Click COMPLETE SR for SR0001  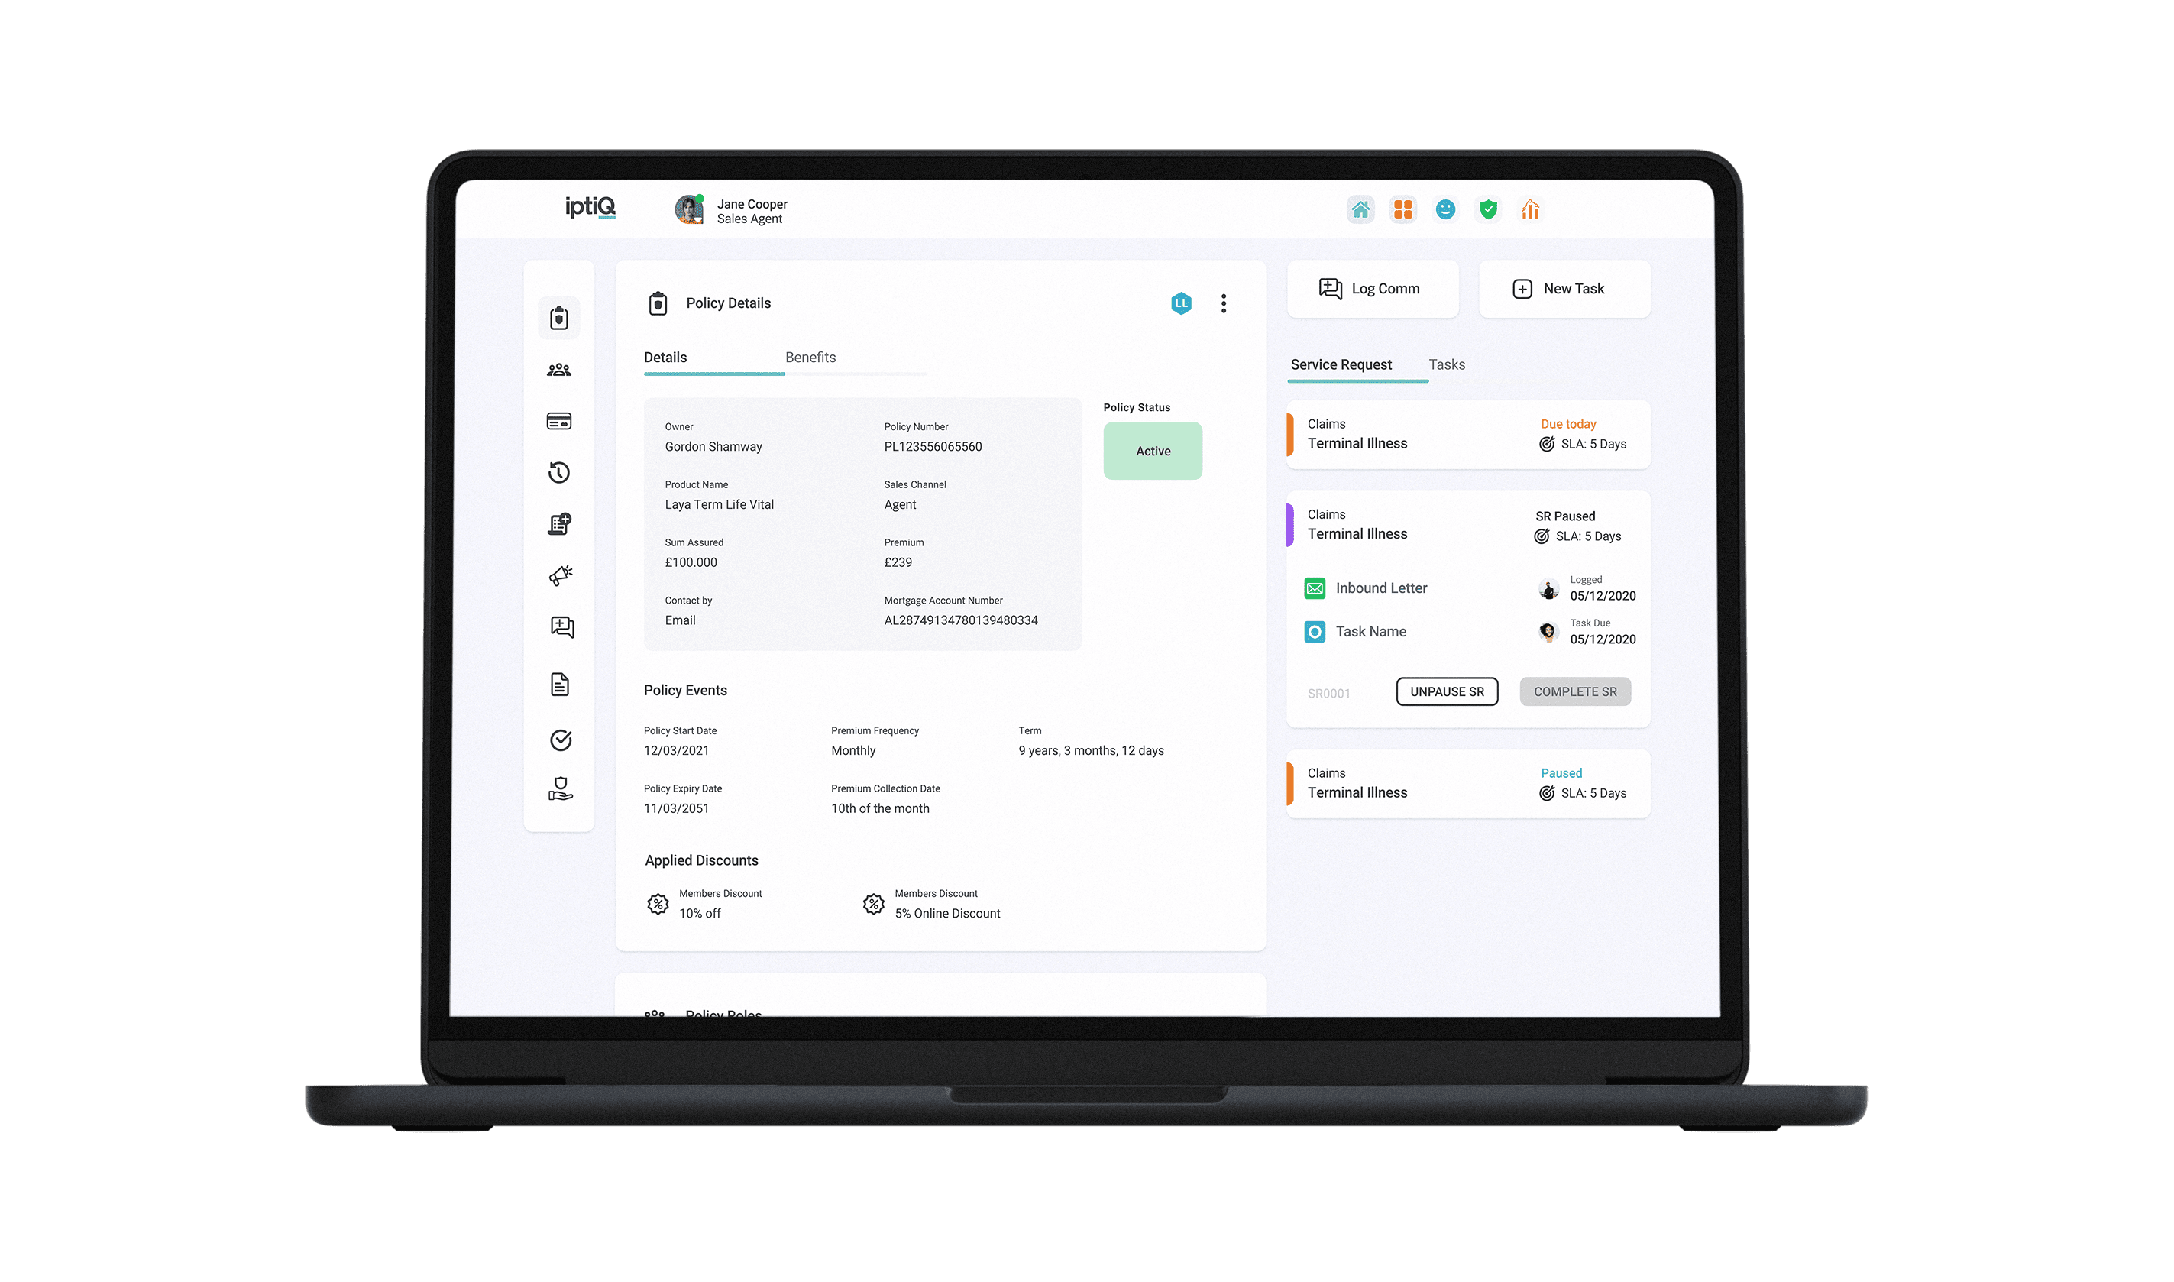[1574, 691]
